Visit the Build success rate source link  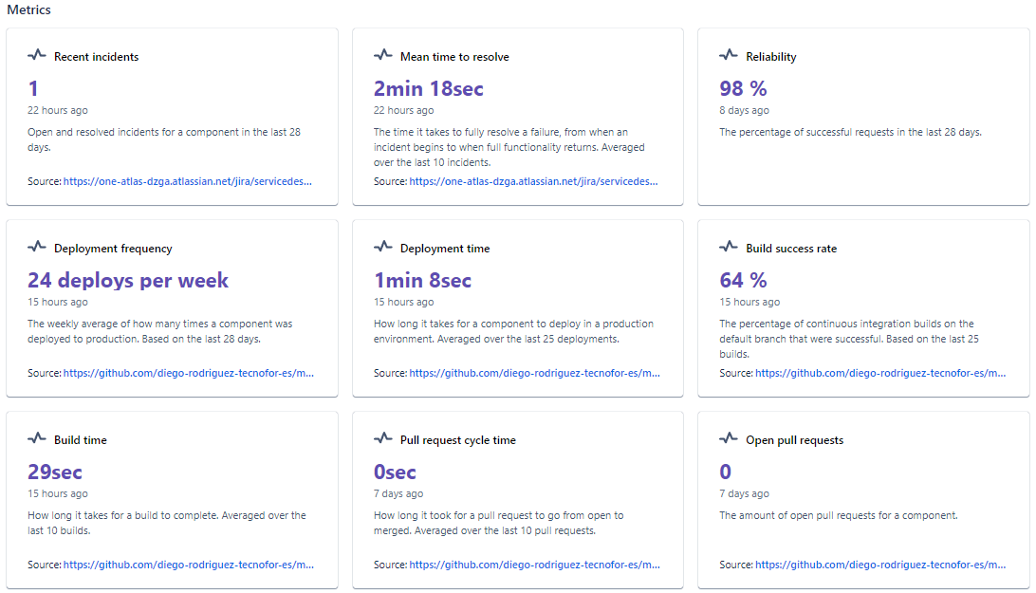pyautogui.click(x=879, y=373)
